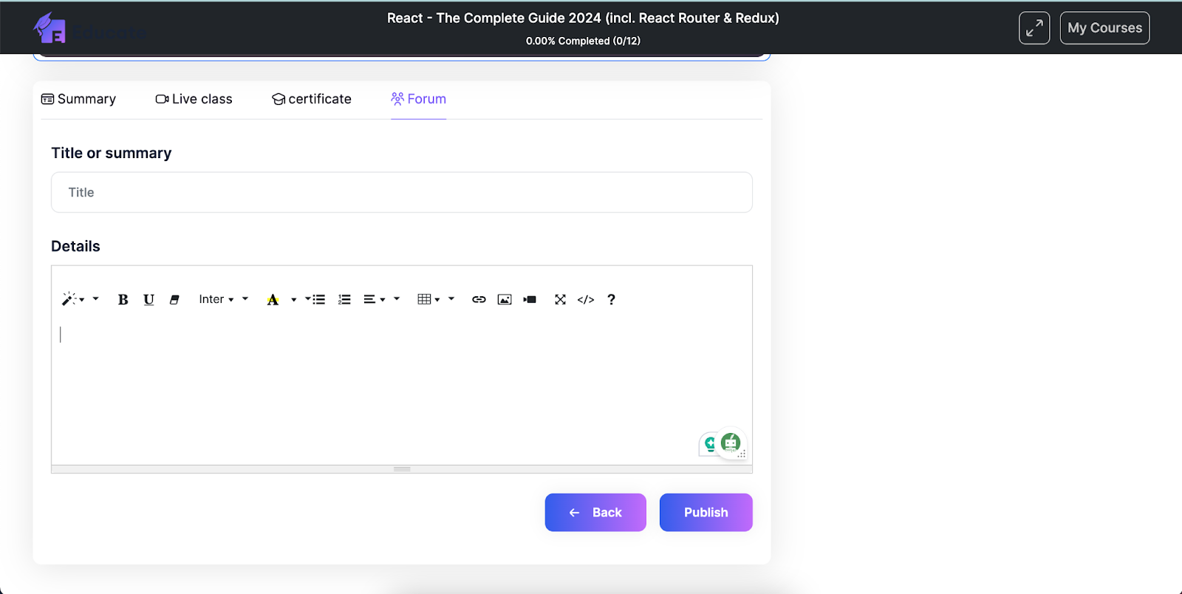The width and height of the screenshot is (1182, 594).
Task: Insert a video into the post
Action: 530,299
